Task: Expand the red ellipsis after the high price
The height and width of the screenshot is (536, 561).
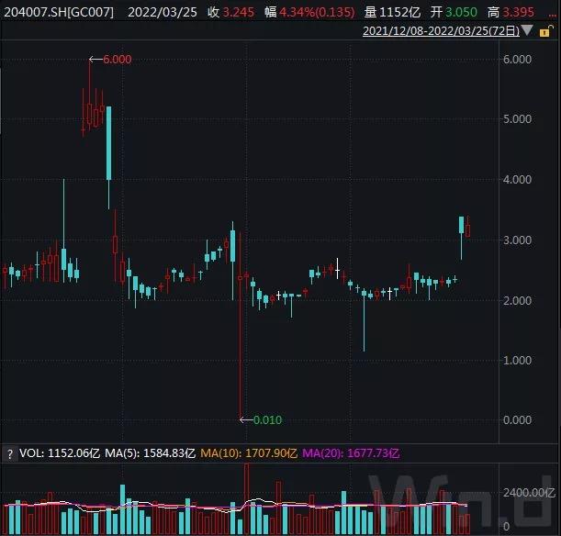Action: pyautogui.click(x=554, y=15)
